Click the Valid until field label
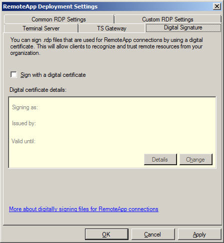 [x=23, y=141]
